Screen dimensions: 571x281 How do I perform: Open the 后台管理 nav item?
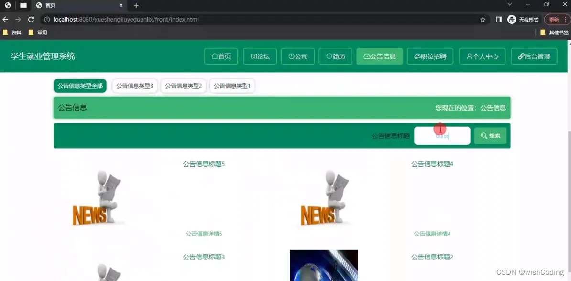click(534, 56)
